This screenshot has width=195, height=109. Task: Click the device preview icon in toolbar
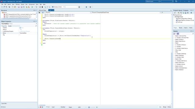79,7
